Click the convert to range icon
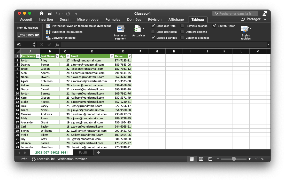 click(x=48, y=38)
